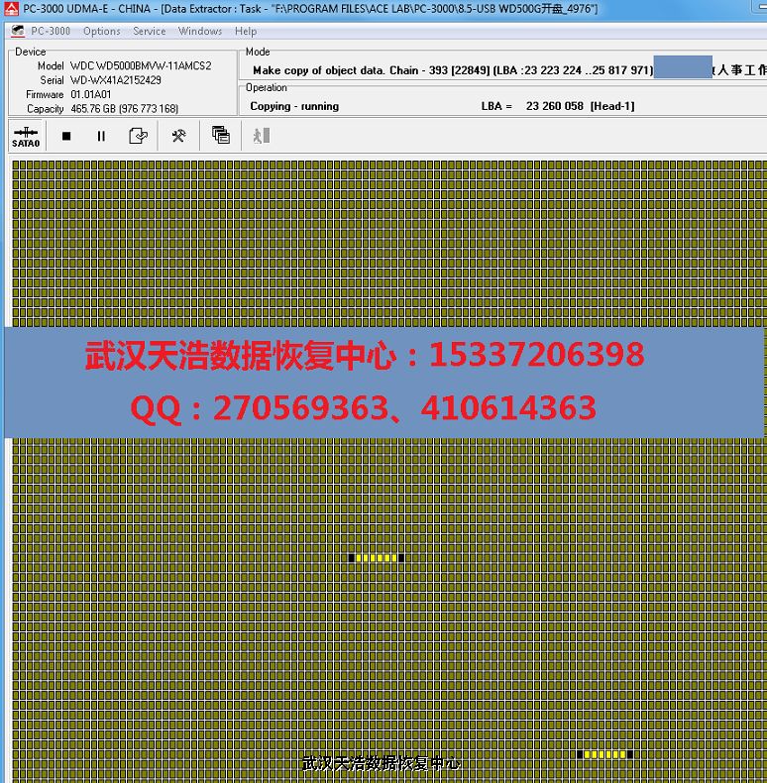Stop the copying task with the square button
This screenshot has height=783, width=767.
pos(66,136)
